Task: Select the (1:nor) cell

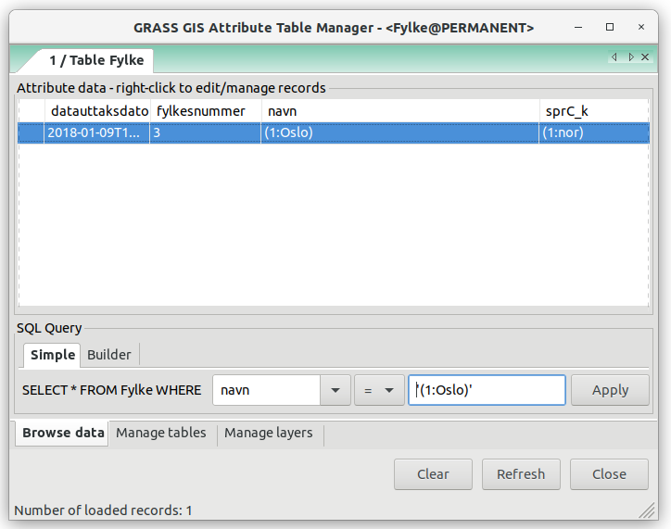Action: pos(594,132)
